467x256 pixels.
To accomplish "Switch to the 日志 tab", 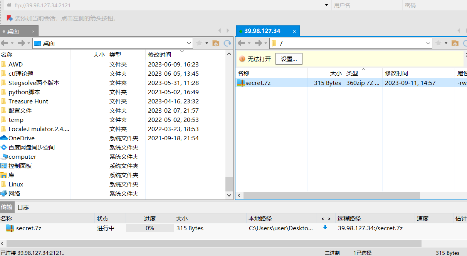I will (23, 207).
